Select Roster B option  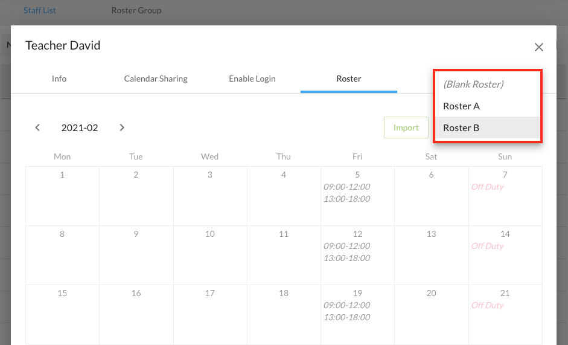click(462, 128)
